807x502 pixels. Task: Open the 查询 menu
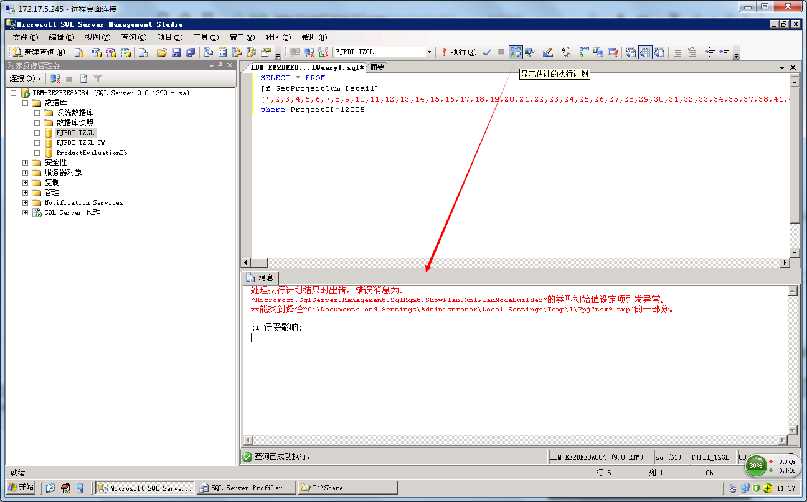133,37
